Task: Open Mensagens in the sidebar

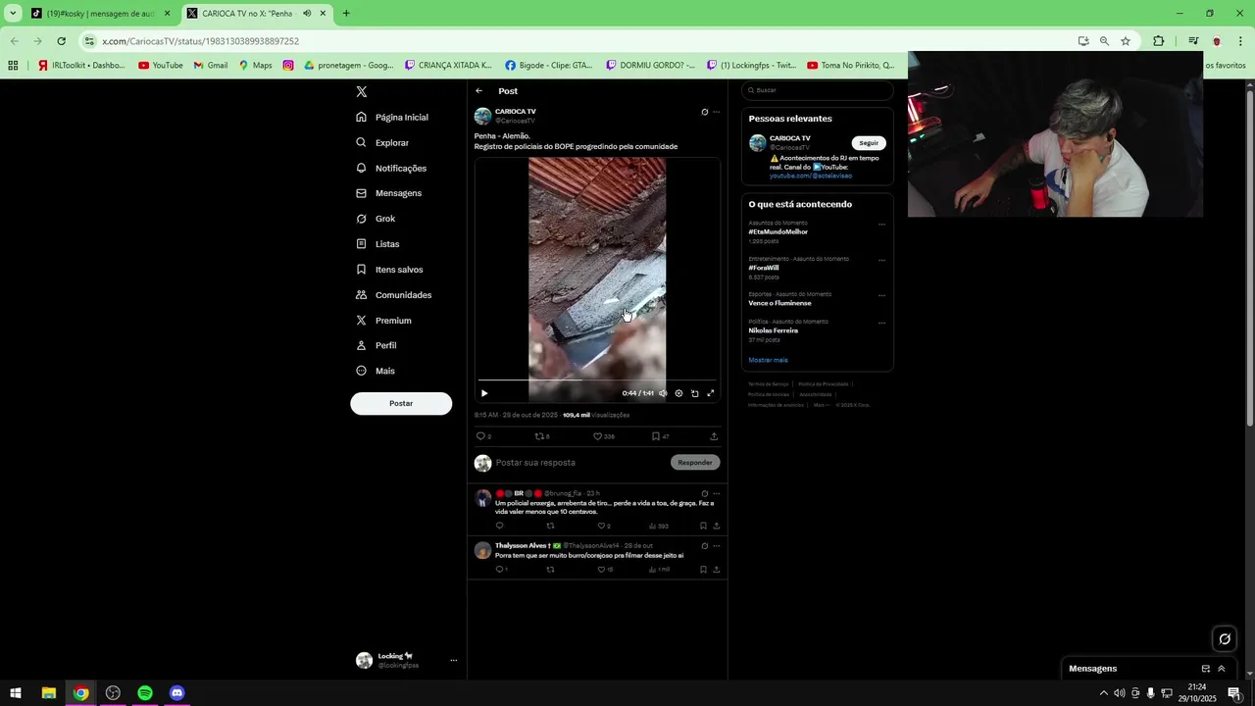Action: [388, 193]
